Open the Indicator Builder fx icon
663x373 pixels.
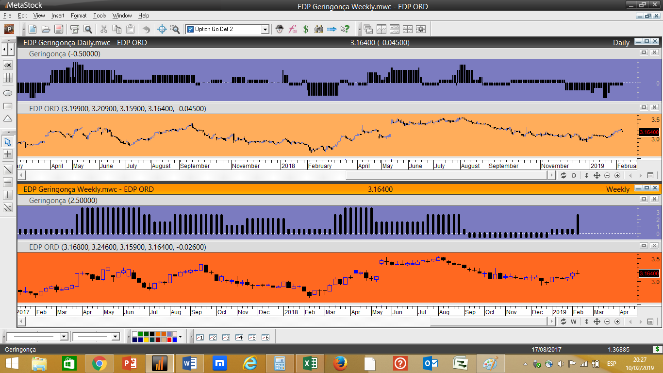293,29
